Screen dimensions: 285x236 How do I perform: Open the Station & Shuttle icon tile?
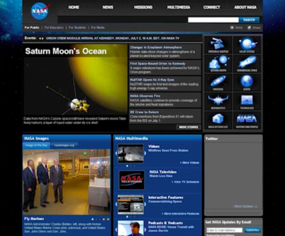point(218,45)
